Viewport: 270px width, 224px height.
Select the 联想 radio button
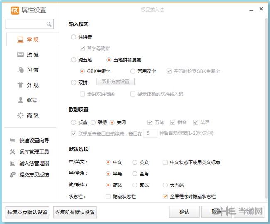pos(93,122)
